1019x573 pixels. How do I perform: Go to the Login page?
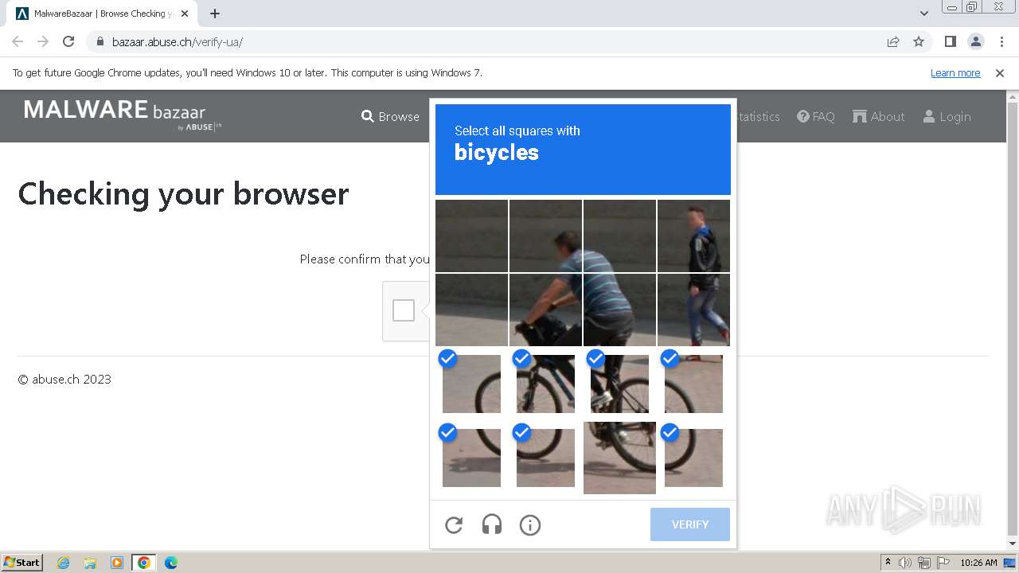point(947,116)
